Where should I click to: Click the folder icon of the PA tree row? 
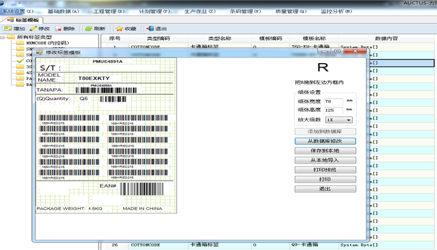coord(20,78)
